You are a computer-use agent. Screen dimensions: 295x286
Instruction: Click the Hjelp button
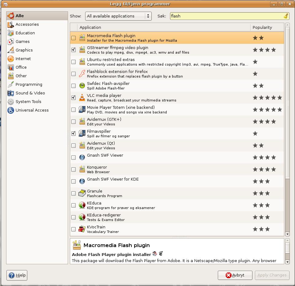pyautogui.click(x=17, y=275)
